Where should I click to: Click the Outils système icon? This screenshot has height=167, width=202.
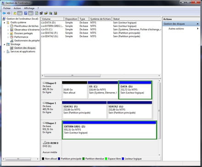coord(8,22)
